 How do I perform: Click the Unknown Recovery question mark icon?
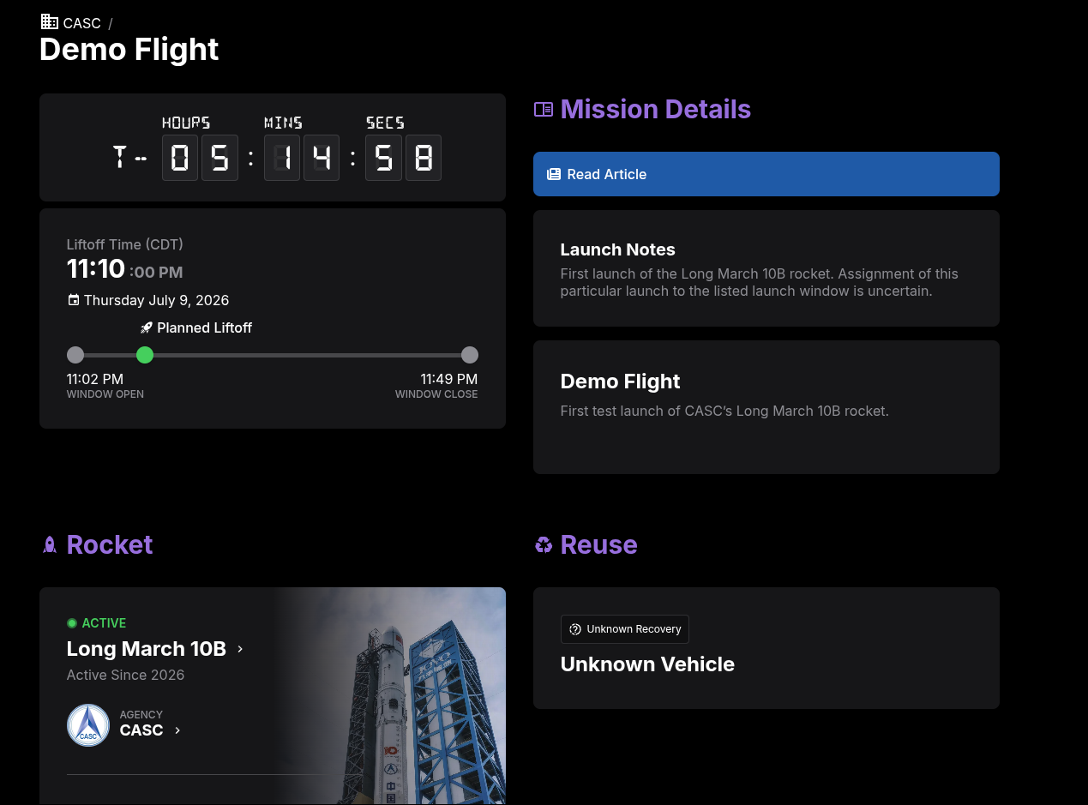point(575,629)
